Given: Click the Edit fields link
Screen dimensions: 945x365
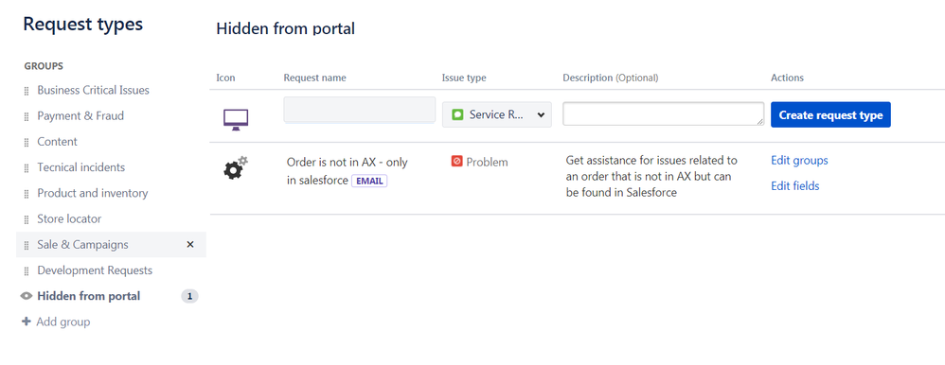Looking at the screenshot, I should (x=795, y=186).
